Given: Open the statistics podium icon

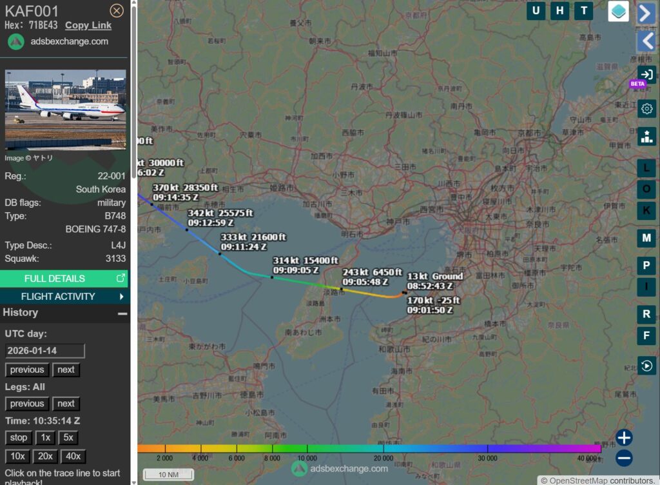Looking at the screenshot, I should pyautogui.click(x=646, y=136).
